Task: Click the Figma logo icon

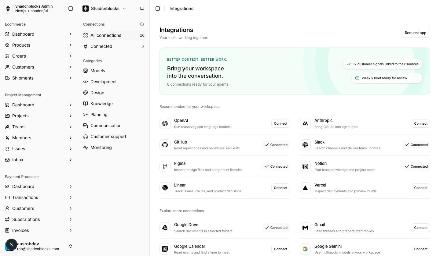Action: [x=165, y=166]
